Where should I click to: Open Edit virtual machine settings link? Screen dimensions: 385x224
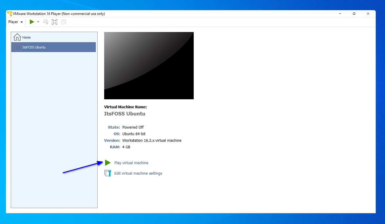pos(138,173)
